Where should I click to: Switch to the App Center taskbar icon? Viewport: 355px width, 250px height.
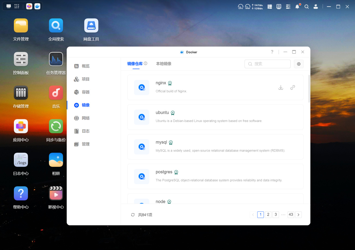(29, 6)
